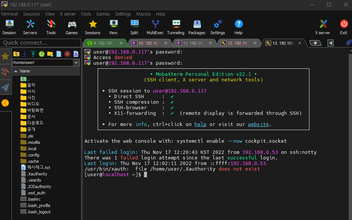The width and height of the screenshot is (352, 220).
Task: Start MultiExec mode
Action: tap(155, 27)
